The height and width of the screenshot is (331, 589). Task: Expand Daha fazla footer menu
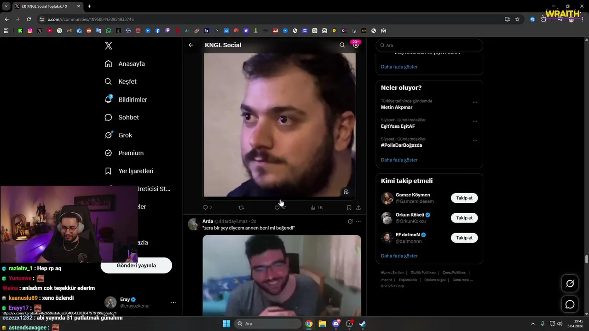(x=462, y=280)
